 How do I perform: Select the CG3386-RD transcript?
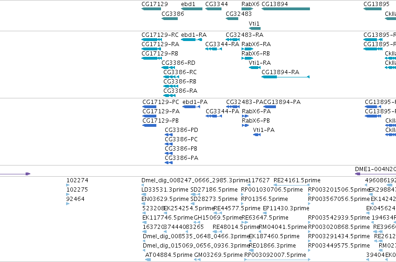click(x=168, y=68)
